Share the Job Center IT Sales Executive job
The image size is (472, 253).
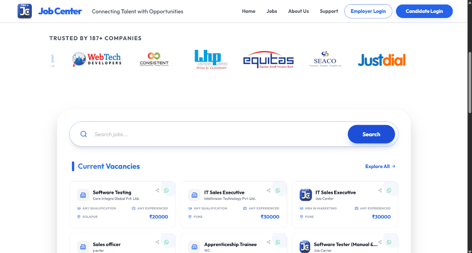point(380,191)
